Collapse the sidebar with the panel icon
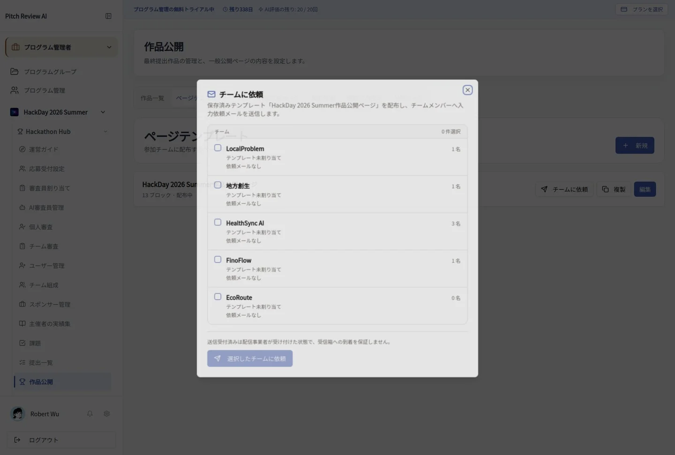This screenshot has height=455, width=675. point(108,16)
